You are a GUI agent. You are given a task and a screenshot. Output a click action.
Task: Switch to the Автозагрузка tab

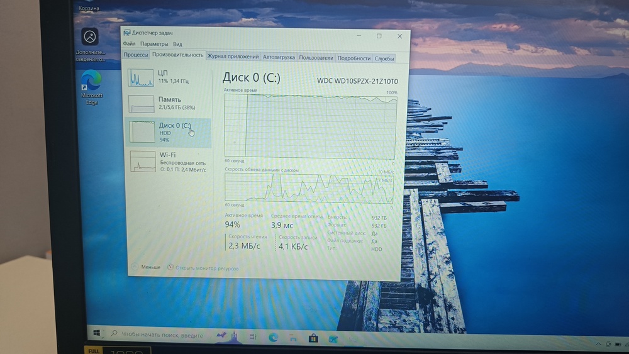(x=279, y=57)
